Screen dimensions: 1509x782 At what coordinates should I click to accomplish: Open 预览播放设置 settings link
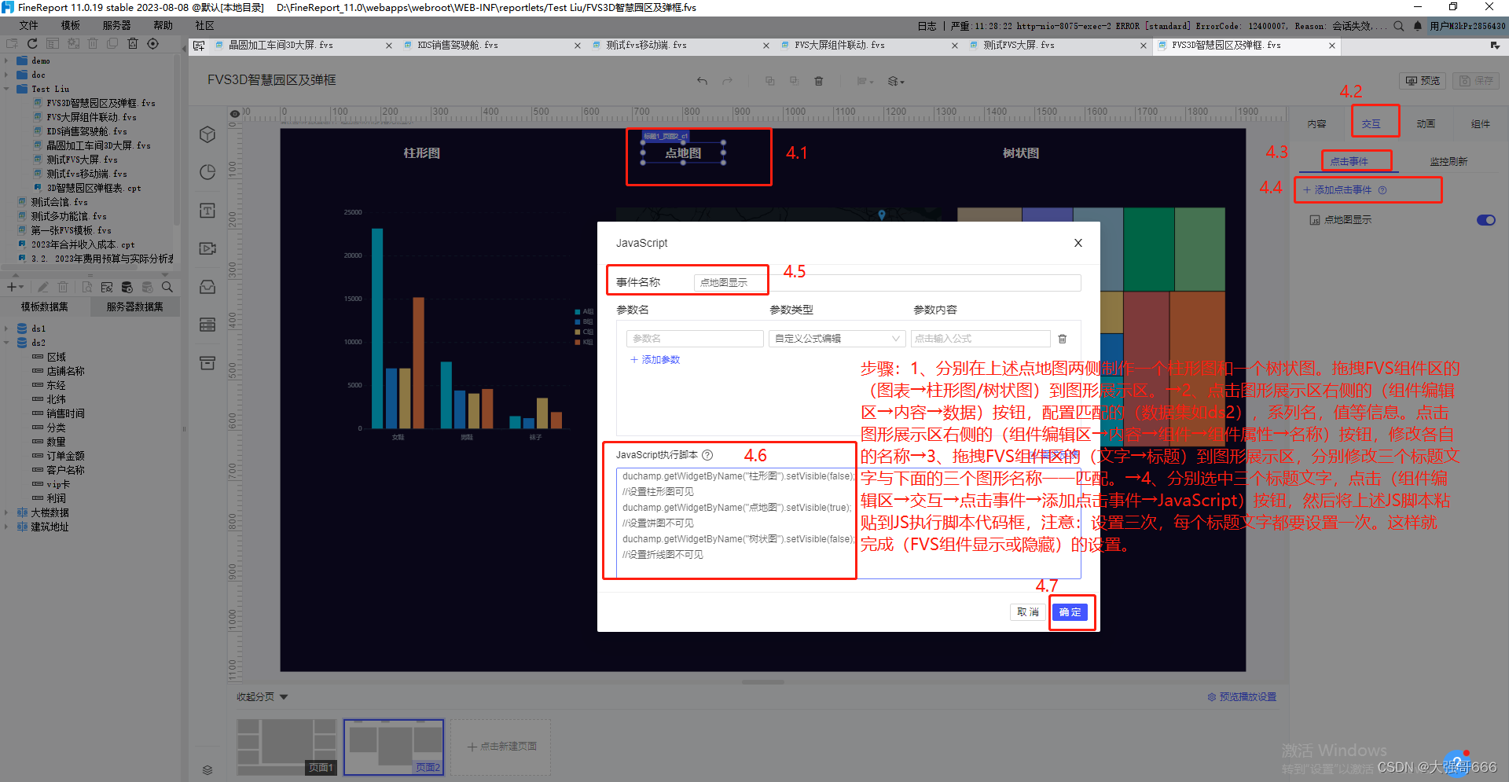pyautogui.click(x=1242, y=697)
